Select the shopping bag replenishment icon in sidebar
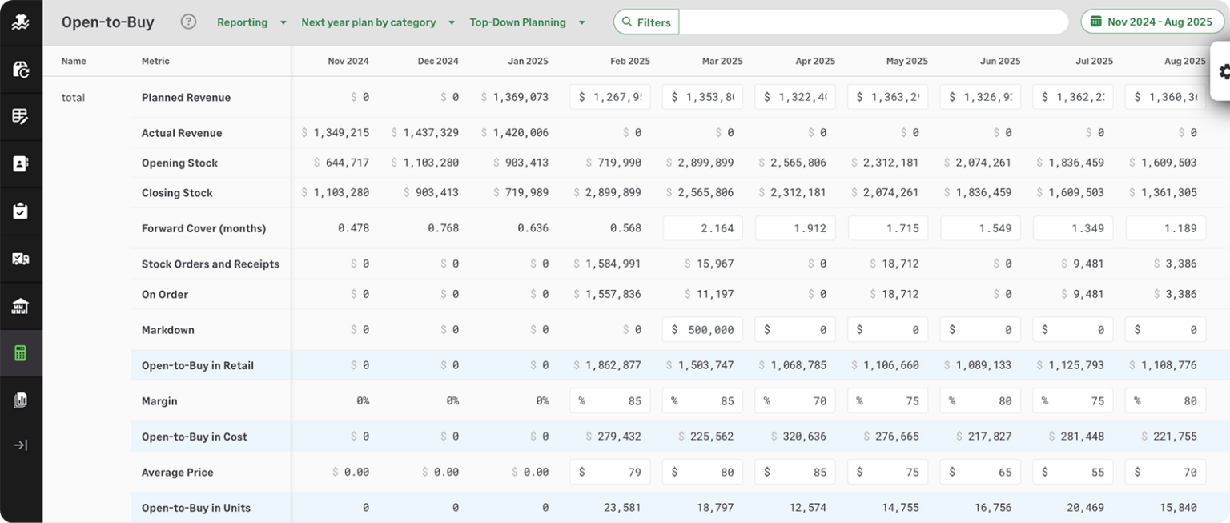The width and height of the screenshot is (1230, 523). click(x=22, y=68)
